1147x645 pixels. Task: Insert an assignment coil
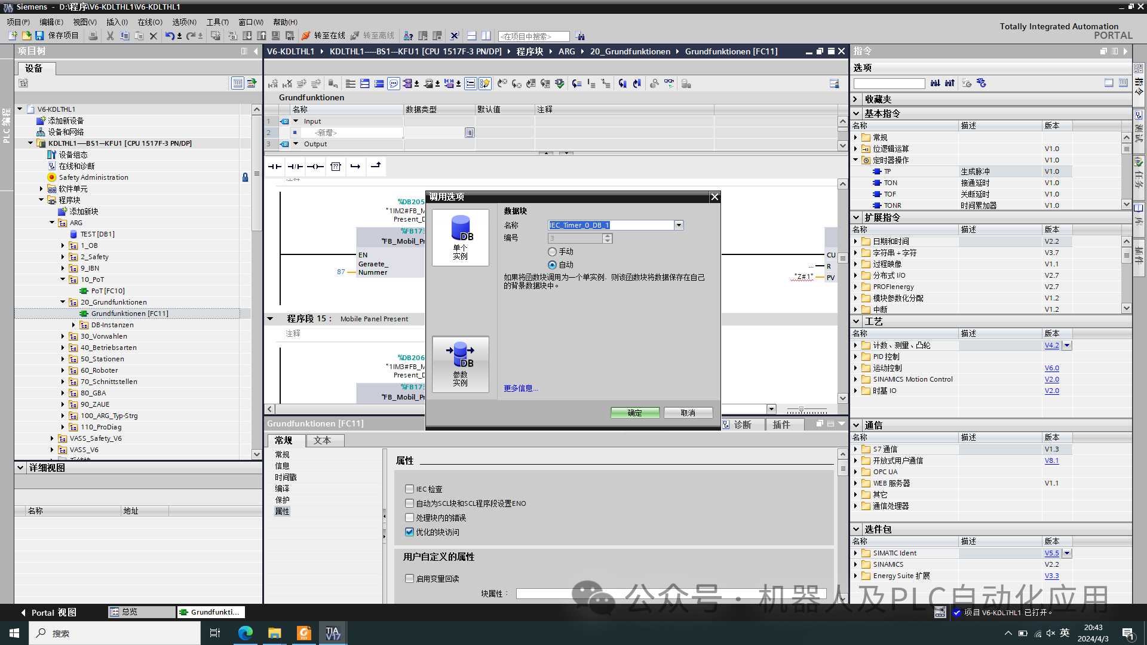pyautogui.click(x=315, y=167)
